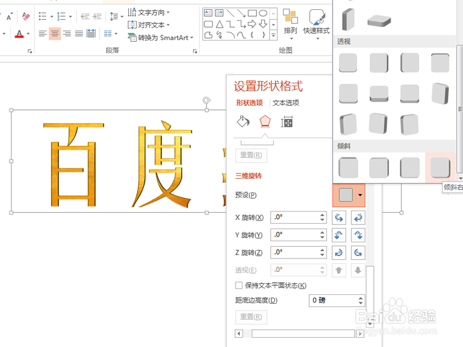Open the bulleted list dropdown arrow
Screen dimensions: 463x347
coord(52,17)
